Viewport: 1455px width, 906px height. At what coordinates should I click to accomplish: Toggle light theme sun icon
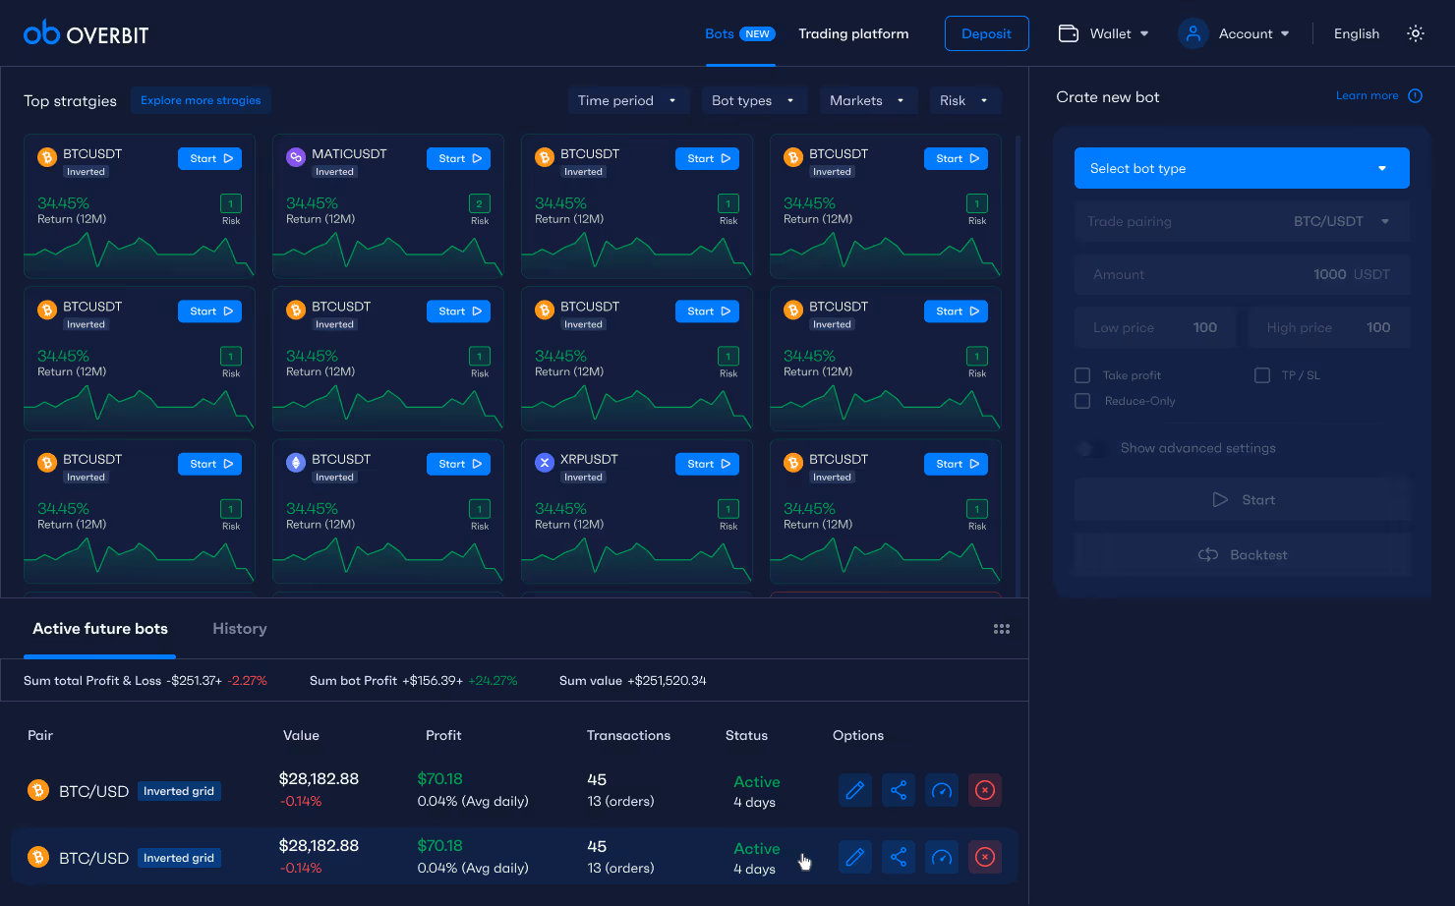pyautogui.click(x=1416, y=33)
